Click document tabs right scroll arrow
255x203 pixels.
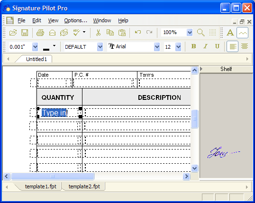click(x=247, y=59)
